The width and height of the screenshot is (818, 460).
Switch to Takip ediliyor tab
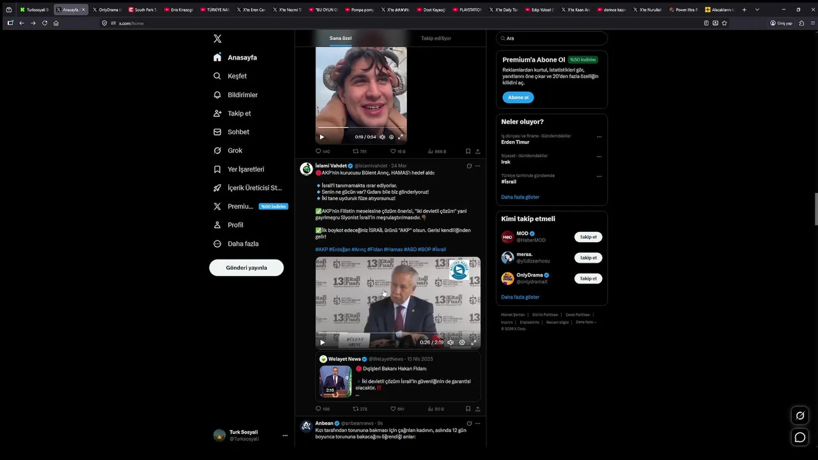coord(436,38)
